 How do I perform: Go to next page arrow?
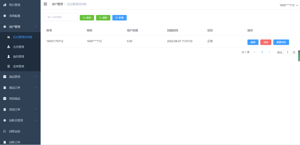pyautogui.click(x=270, y=52)
